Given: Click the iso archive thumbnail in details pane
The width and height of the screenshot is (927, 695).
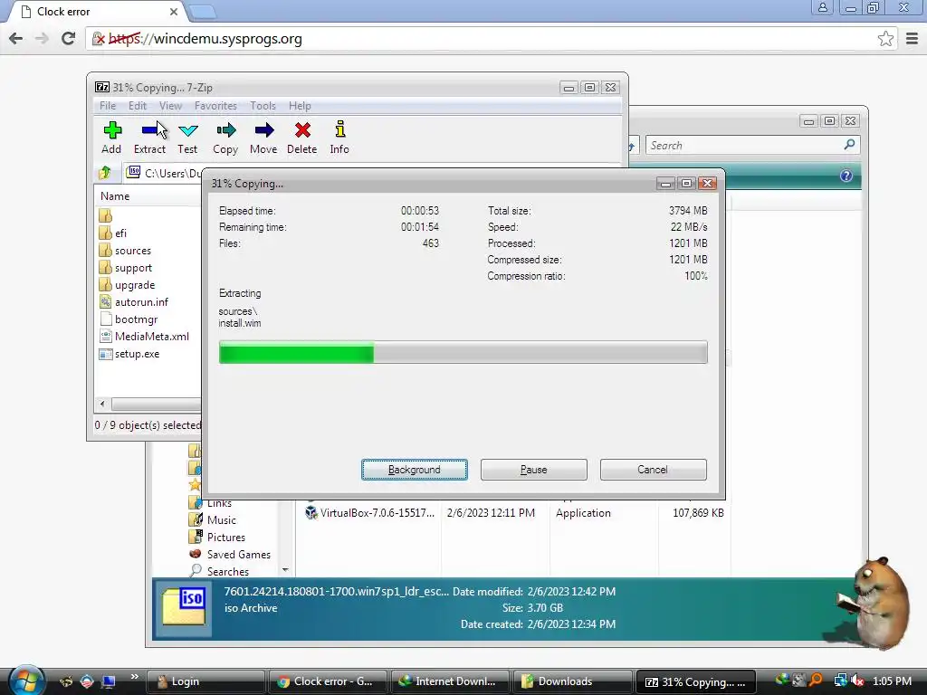Looking at the screenshot, I should pos(184,607).
